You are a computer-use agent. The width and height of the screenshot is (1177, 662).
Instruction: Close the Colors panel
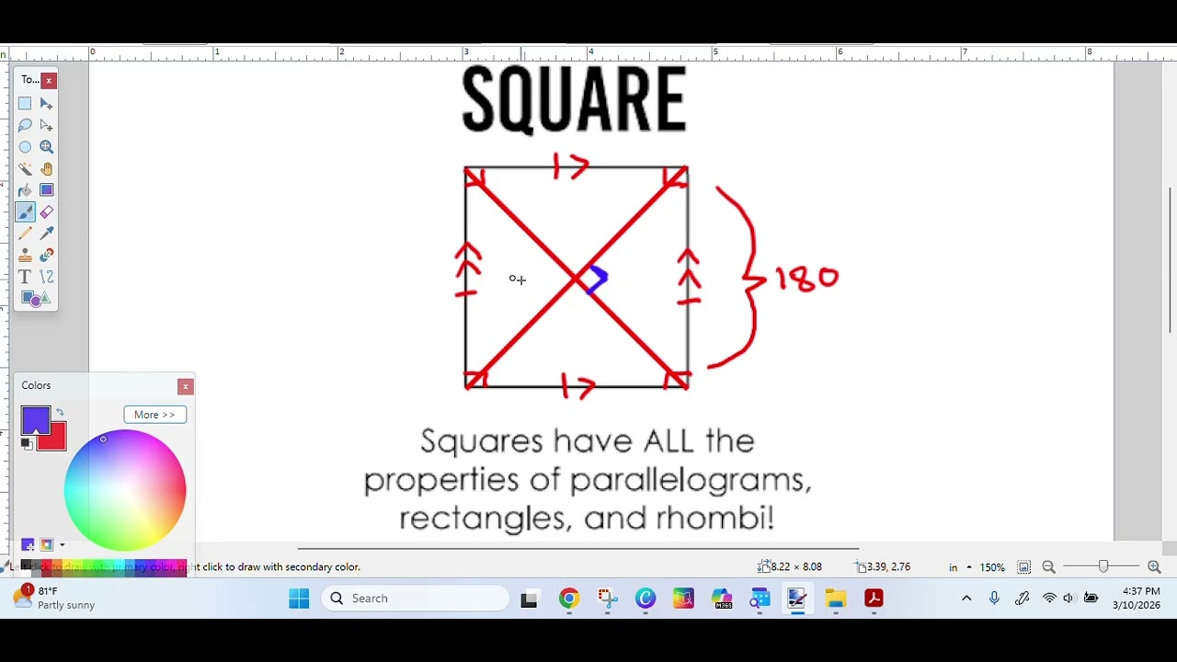tap(186, 387)
